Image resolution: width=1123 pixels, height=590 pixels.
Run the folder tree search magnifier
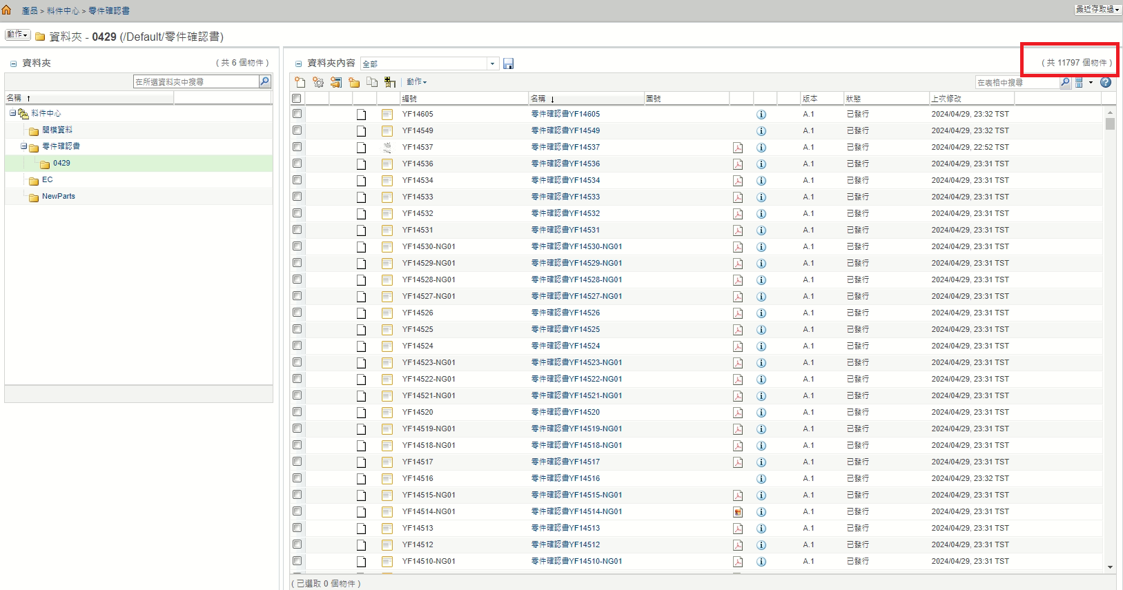click(x=264, y=81)
